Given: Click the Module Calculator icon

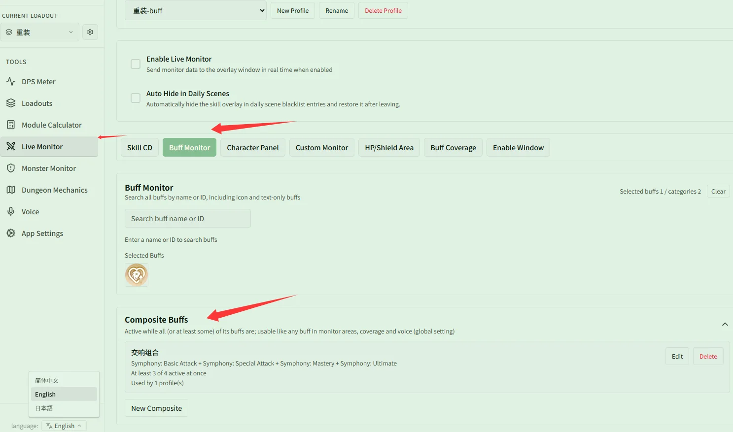Looking at the screenshot, I should 11,125.
